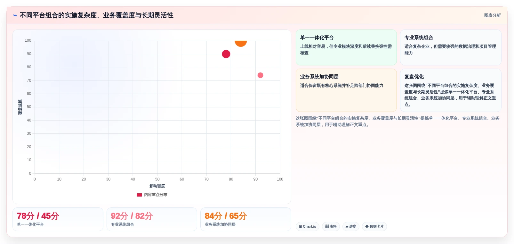Click the square icon in Chart.js chip

point(301,227)
